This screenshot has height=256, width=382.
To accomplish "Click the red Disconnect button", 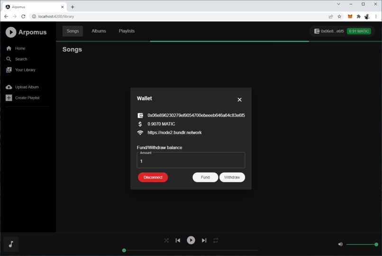I will click(153, 178).
